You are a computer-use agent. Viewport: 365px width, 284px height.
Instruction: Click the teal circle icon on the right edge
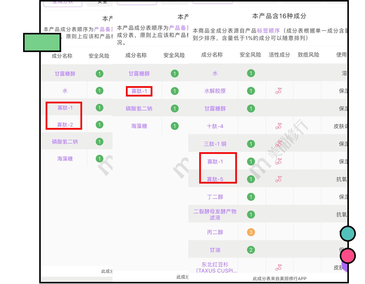(x=347, y=234)
